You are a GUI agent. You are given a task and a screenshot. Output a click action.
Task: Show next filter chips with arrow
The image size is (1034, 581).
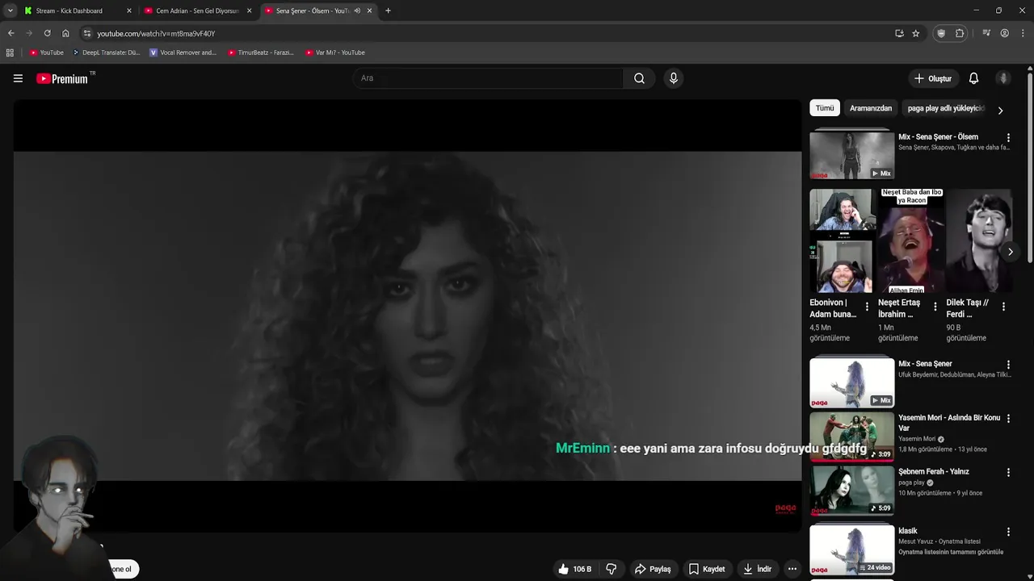coord(1000,111)
